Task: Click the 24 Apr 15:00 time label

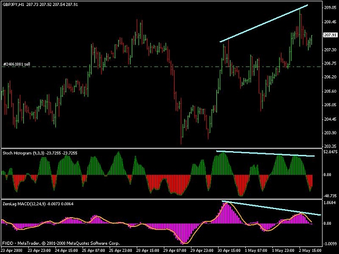Action: pyautogui.click(x=66, y=251)
